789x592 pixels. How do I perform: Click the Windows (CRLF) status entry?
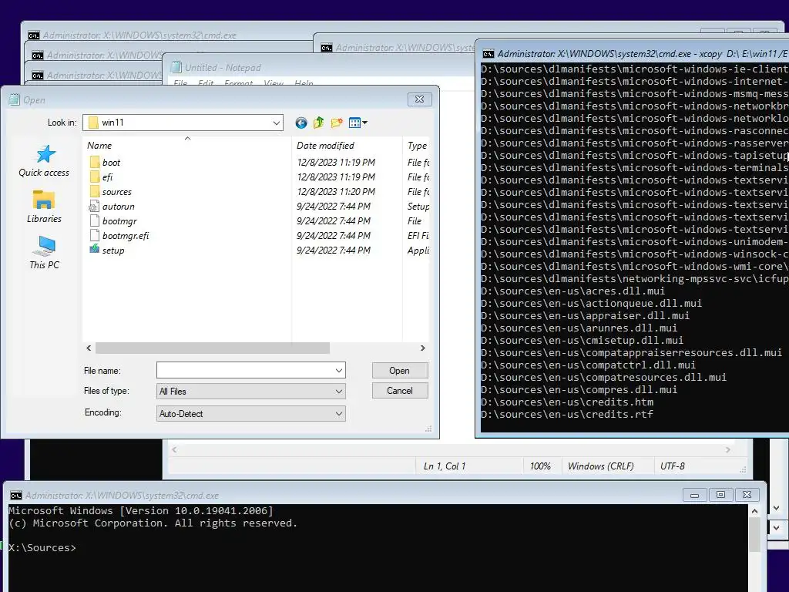pyautogui.click(x=601, y=466)
